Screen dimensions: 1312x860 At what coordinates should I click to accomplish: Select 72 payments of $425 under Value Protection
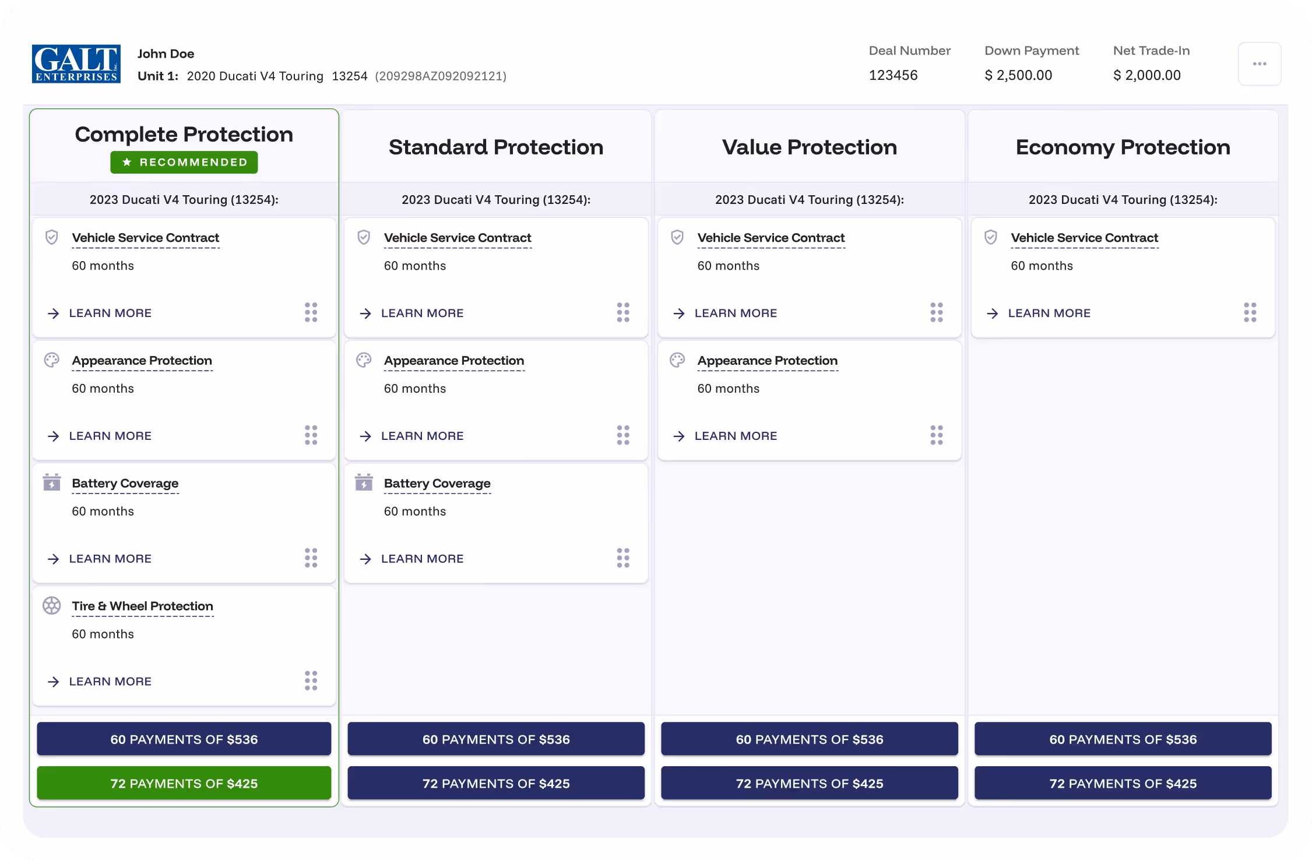pyautogui.click(x=809, y=783)
